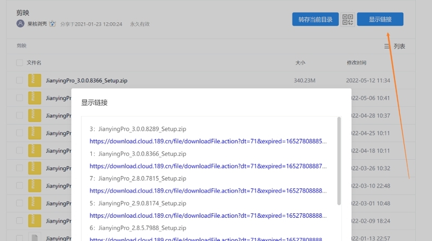Click the 显示链接 dialog title
Viewport: 432px width, 241px height.
click(94, 102)
